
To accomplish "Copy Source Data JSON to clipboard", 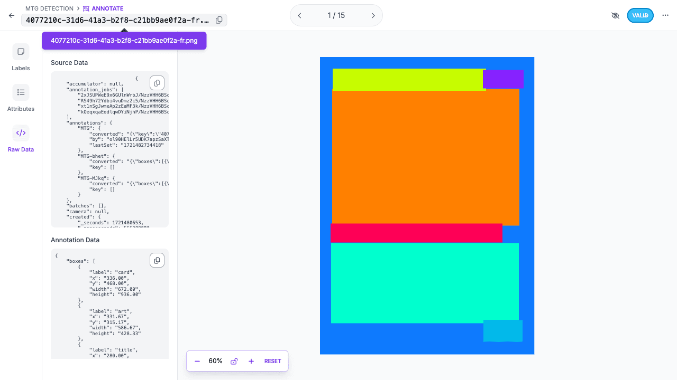I will [x=157, y=83].
